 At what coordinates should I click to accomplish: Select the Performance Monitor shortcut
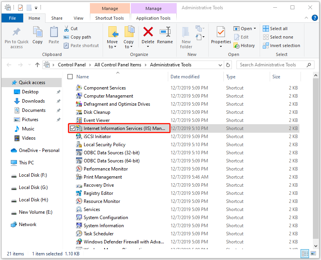tap(106, 169)
